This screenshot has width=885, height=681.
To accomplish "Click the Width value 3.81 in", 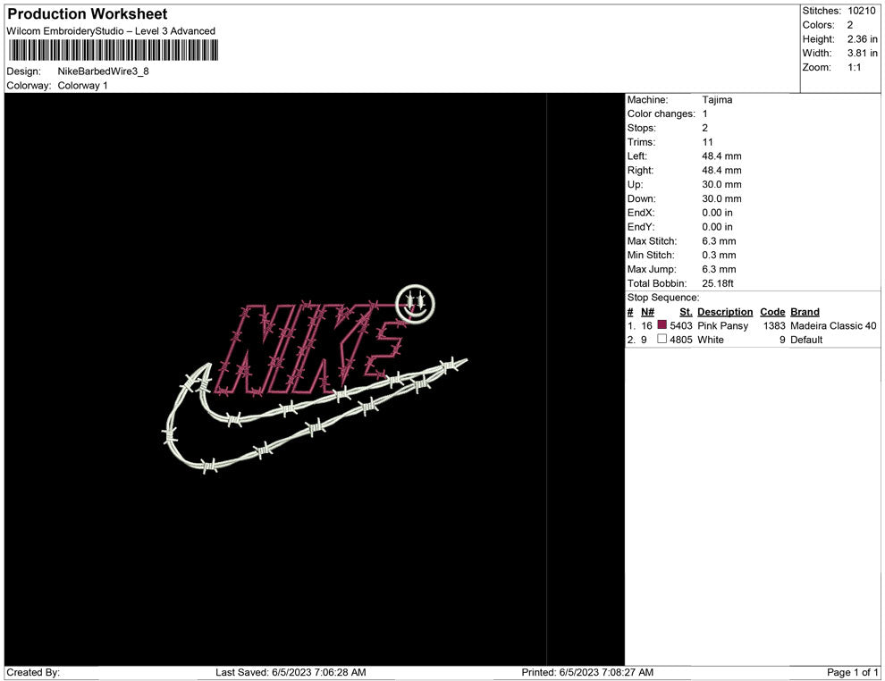I will pos(863,53).
